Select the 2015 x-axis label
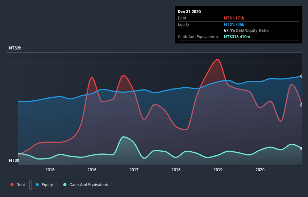 pos(50,170)
